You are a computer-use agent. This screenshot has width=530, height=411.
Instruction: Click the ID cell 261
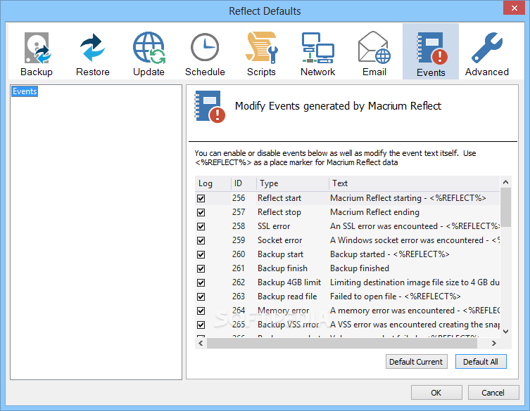(x=239, y=268)
